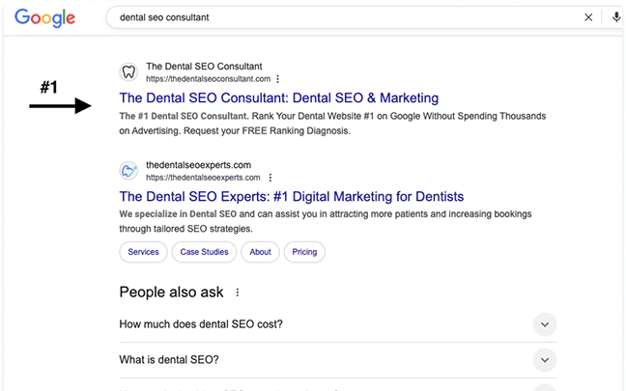Click the voice search microphone icon
Screen dimensions: 626x391
coord(616,17)
